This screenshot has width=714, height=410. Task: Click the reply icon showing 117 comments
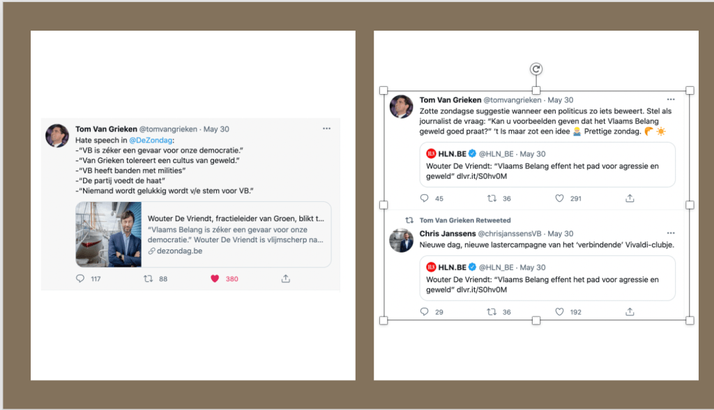pyautogui.click(x=81, y=278)
